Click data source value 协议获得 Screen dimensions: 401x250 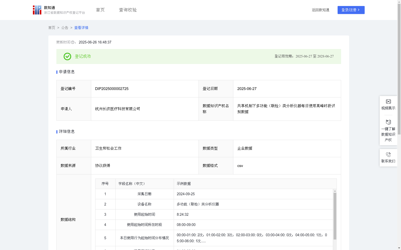click(x=103, y=166)
